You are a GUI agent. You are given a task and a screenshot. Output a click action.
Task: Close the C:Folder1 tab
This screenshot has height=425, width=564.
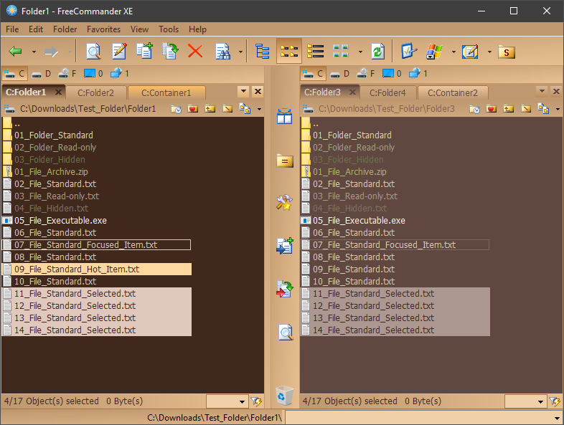[58, 92]
